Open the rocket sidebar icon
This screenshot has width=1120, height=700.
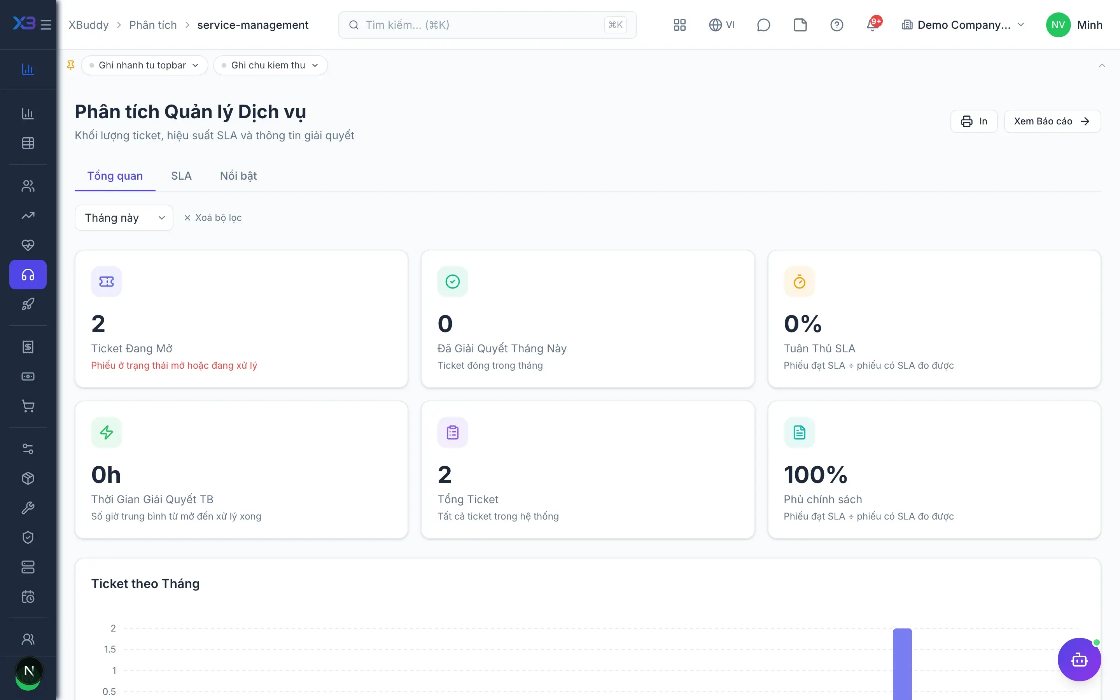[x=28, y=304]
